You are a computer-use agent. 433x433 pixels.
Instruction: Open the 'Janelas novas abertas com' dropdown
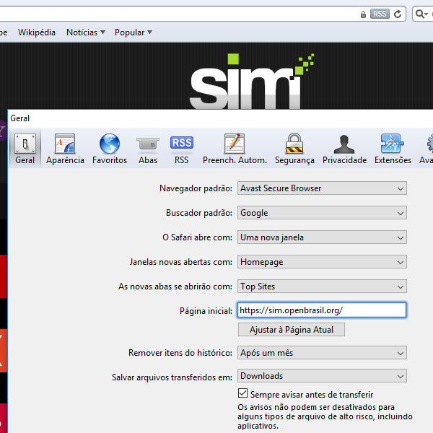click(322, 262)
